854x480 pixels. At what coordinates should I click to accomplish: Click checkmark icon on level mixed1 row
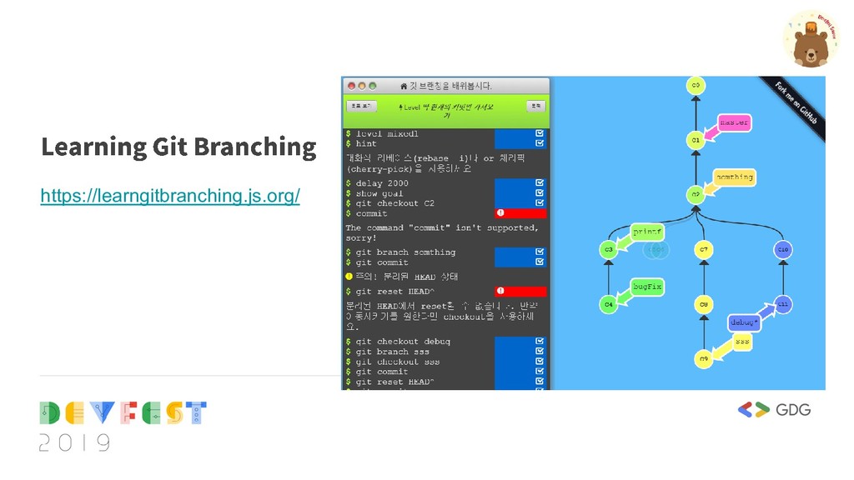(540, 133)
